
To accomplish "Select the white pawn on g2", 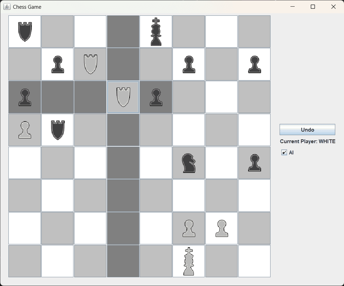I will tap(222, 228).
